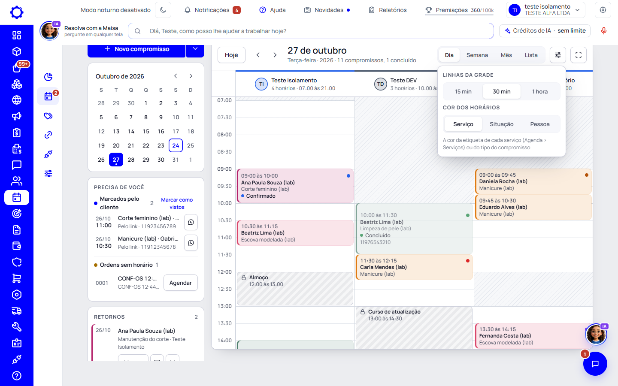Switch to the Mês view tab
The image size is (618, 386).
click(506, 55)
